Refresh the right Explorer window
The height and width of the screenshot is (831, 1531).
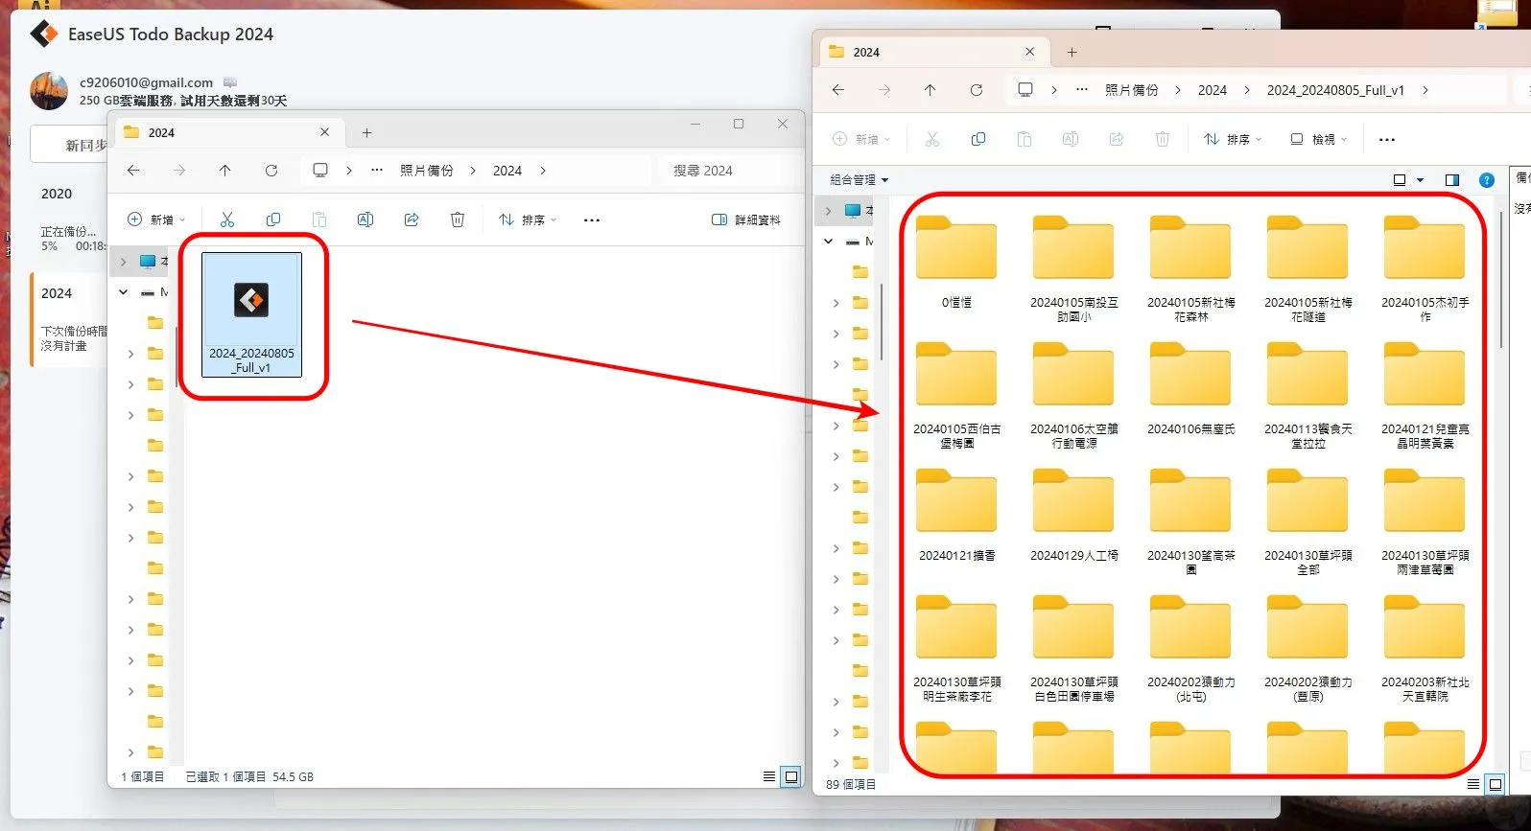(977, 90)
